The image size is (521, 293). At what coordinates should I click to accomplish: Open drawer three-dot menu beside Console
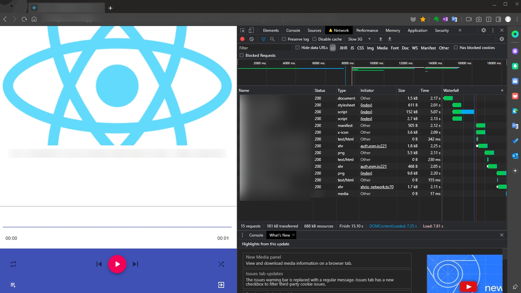pyautogui.click(x=242, y=235)
